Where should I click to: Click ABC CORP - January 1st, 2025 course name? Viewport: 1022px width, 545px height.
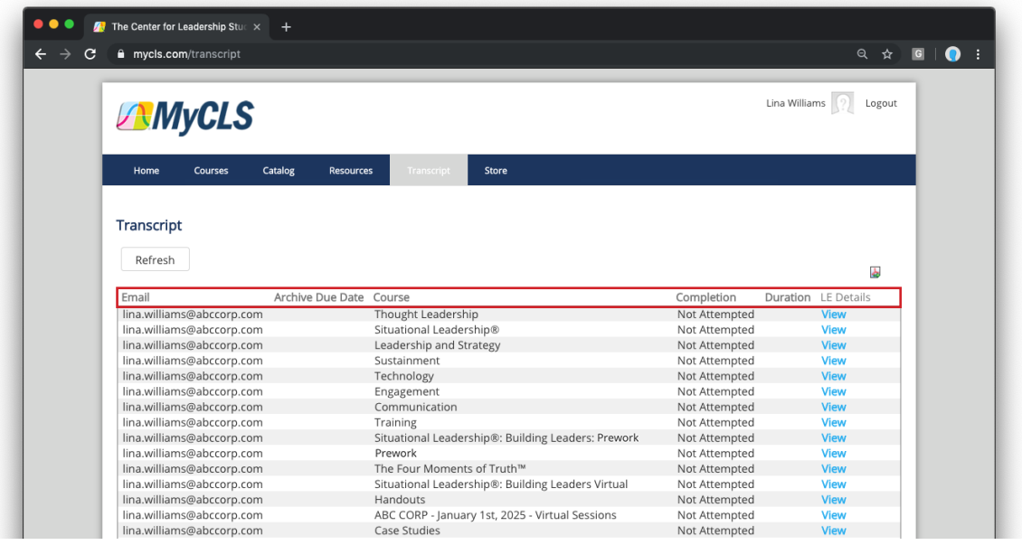(x=496, y=515)
